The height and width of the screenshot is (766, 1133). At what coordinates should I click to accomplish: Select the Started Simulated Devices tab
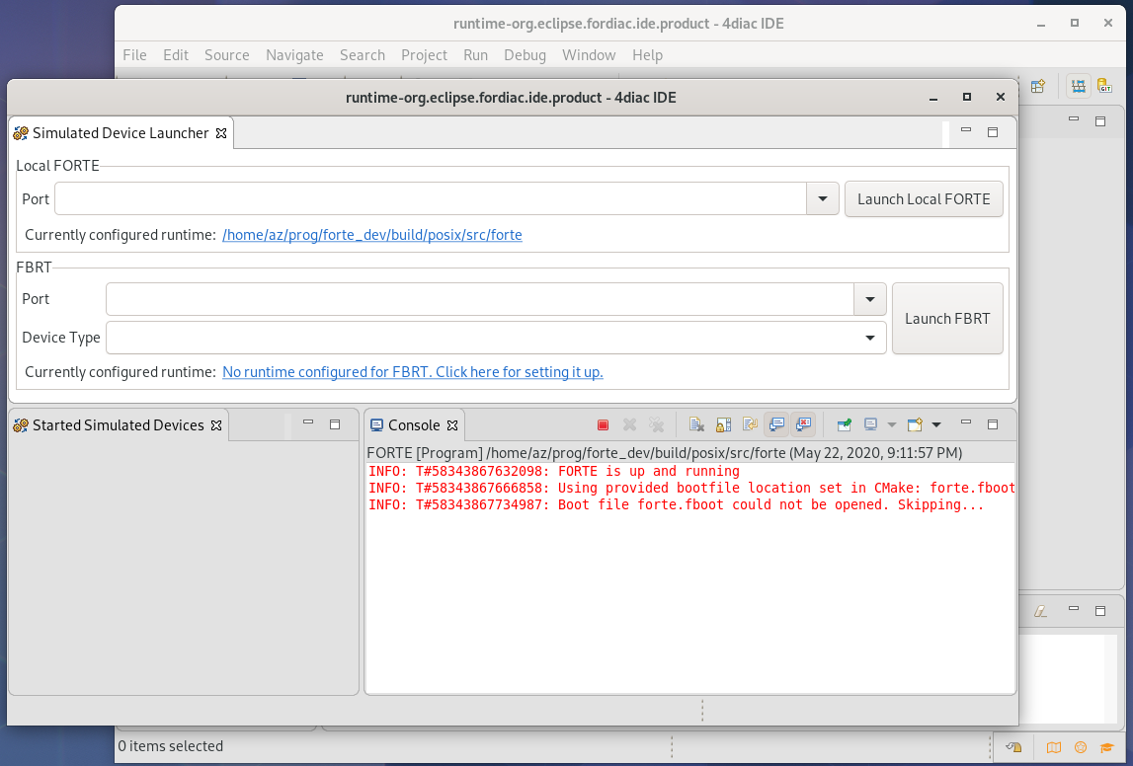coord(118,425)
